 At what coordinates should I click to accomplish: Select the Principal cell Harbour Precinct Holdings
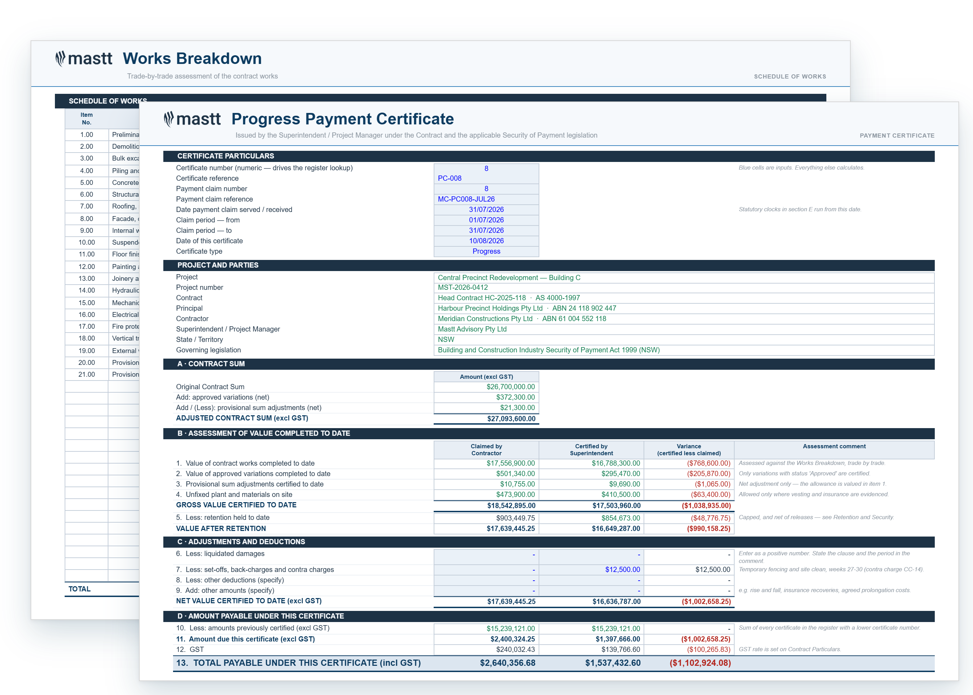pos(684,308)
